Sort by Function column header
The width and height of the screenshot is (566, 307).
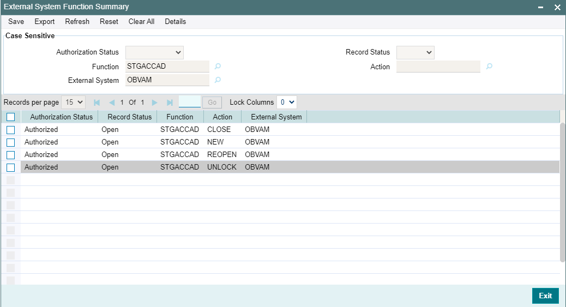pyautogui.click(x=180, y=117)
